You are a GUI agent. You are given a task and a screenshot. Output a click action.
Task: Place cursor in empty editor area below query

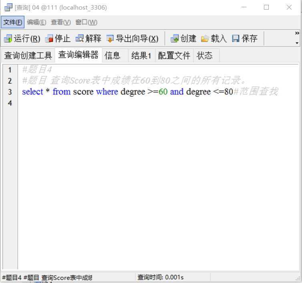click(x=158, y=183)
